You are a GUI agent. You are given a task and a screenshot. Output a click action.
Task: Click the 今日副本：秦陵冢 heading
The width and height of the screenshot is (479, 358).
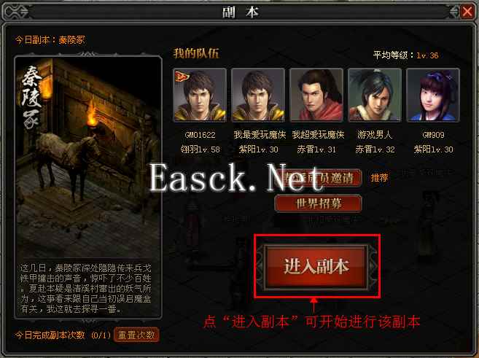[x=50, y=39]
